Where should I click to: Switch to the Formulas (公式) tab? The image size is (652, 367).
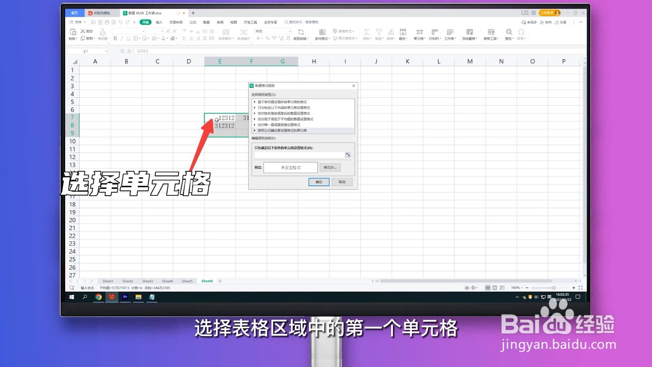pyautogui.click(x=193, y=22)
